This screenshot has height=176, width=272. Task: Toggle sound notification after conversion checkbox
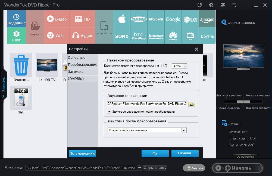[x=109, y=112]
